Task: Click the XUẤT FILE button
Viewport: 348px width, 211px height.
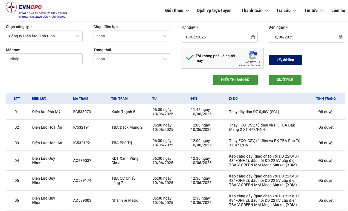Action: pyautogui.click(x=285, y=80)
